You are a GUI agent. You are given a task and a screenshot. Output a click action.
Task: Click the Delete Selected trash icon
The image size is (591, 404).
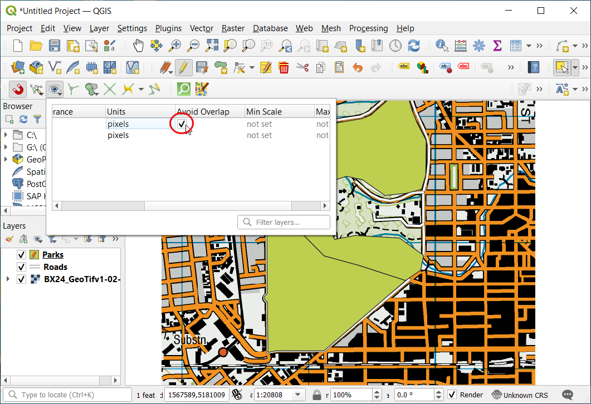point(284,68)
